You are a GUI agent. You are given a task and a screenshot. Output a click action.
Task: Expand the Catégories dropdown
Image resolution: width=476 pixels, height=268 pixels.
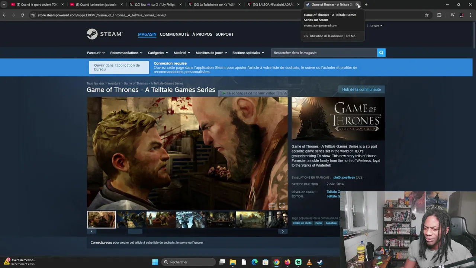pyautogui.click(x=158, y=53)
